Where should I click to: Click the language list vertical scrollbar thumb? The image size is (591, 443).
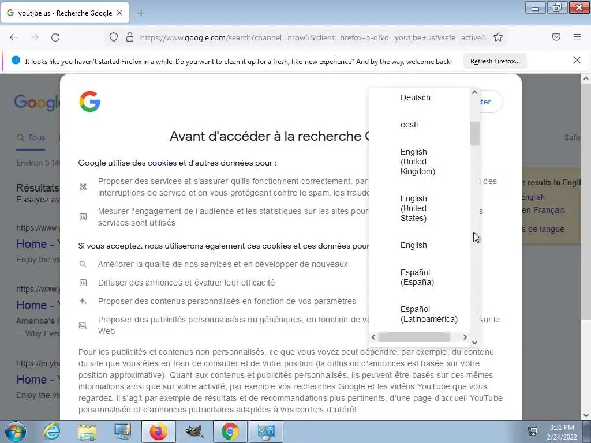pos(474,133)
